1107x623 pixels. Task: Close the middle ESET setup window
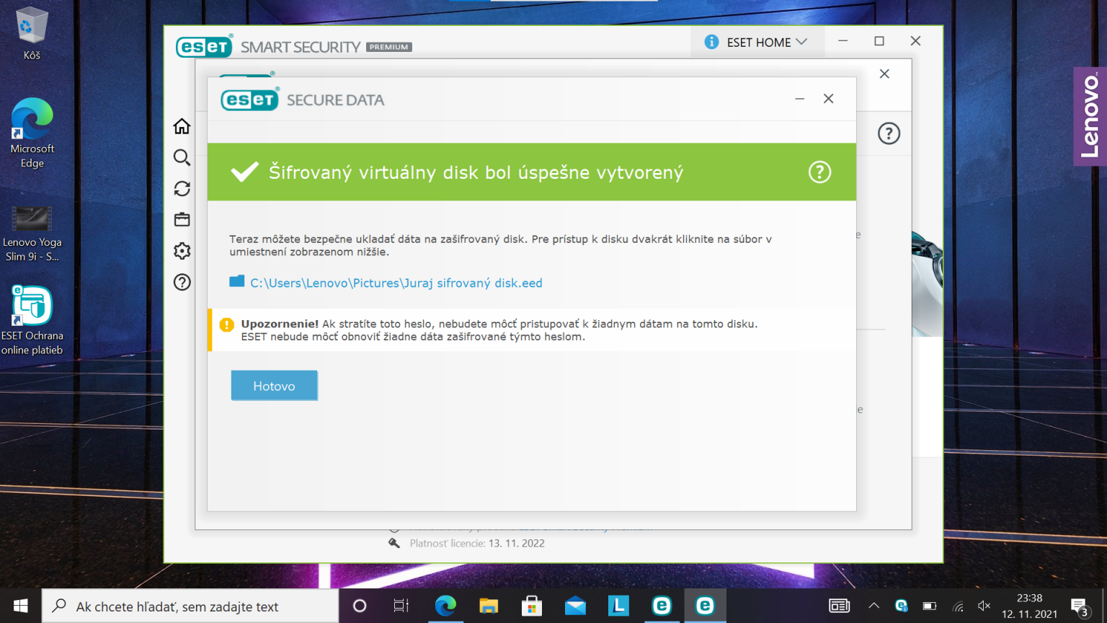[x=884, y=74]
